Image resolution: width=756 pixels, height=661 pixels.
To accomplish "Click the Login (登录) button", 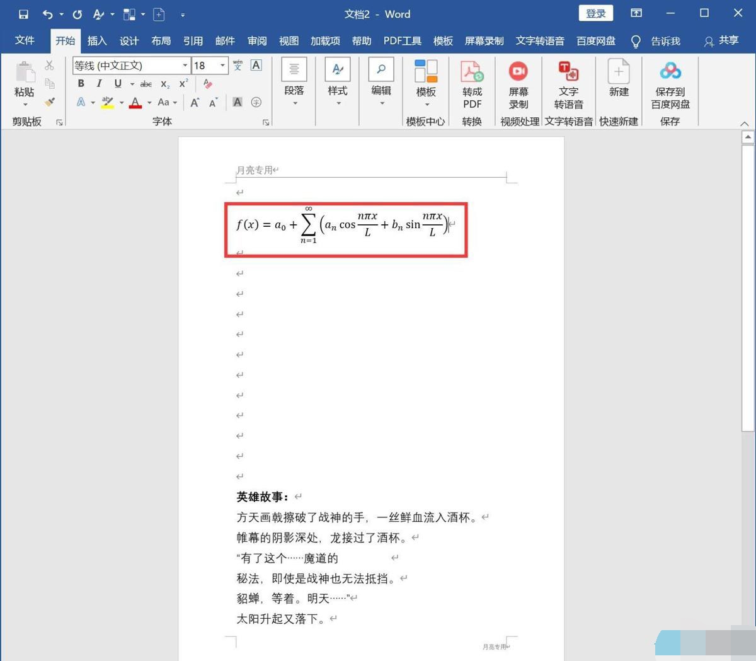I will tap(595, 14).
